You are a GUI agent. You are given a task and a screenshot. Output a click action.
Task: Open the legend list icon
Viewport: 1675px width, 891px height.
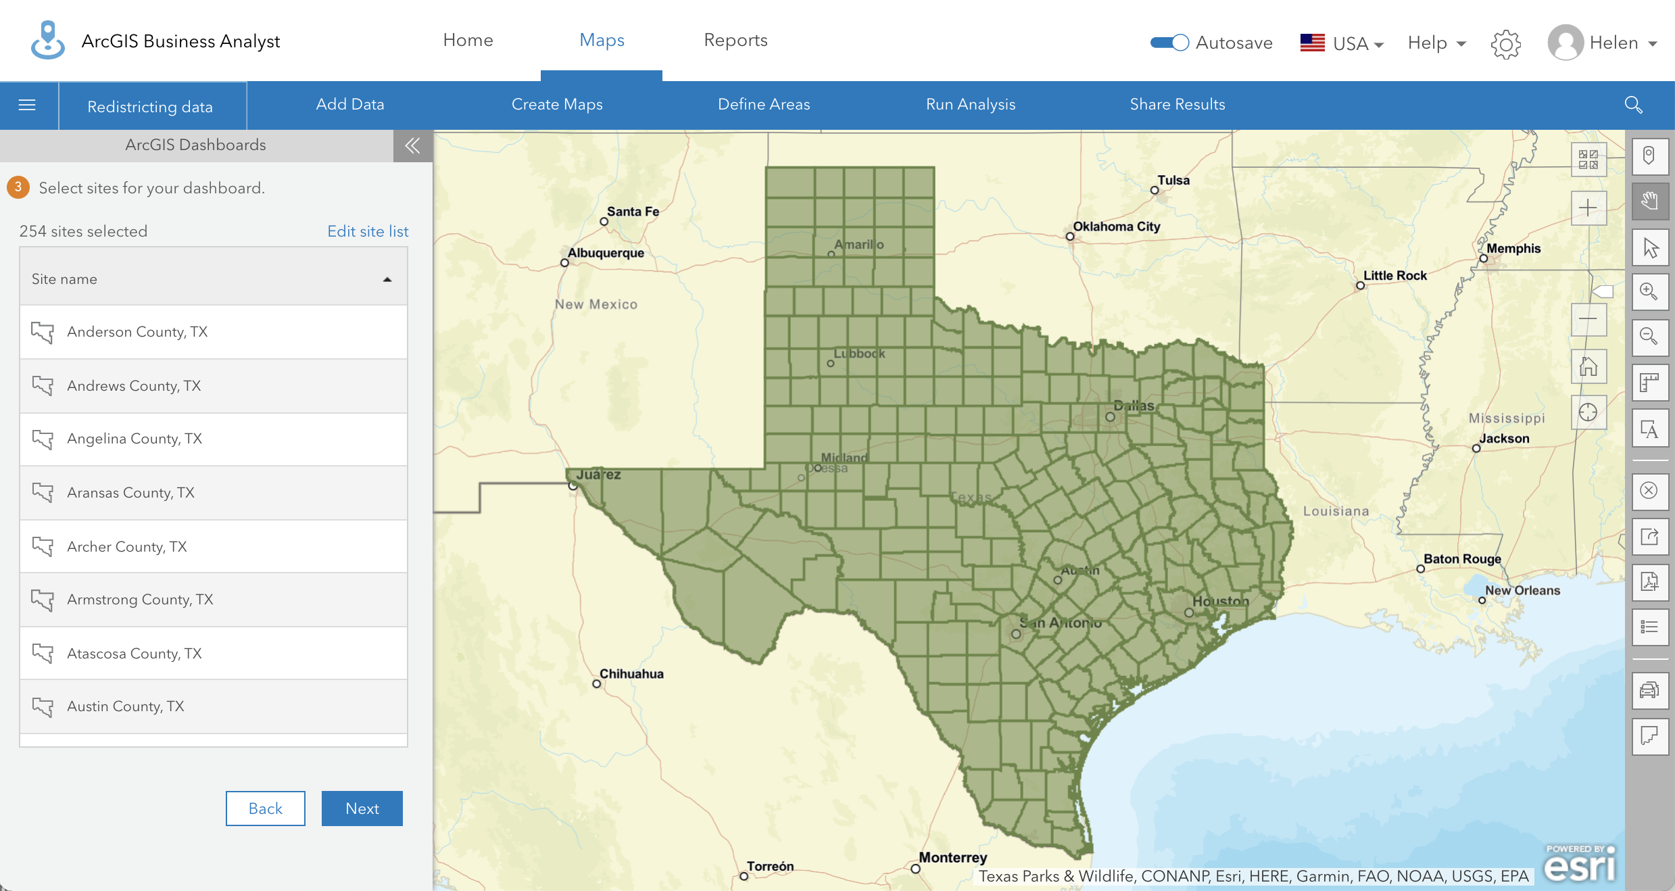coord(1649,627)
